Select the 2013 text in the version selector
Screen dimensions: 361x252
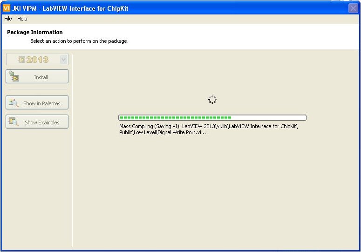(37, 60)
